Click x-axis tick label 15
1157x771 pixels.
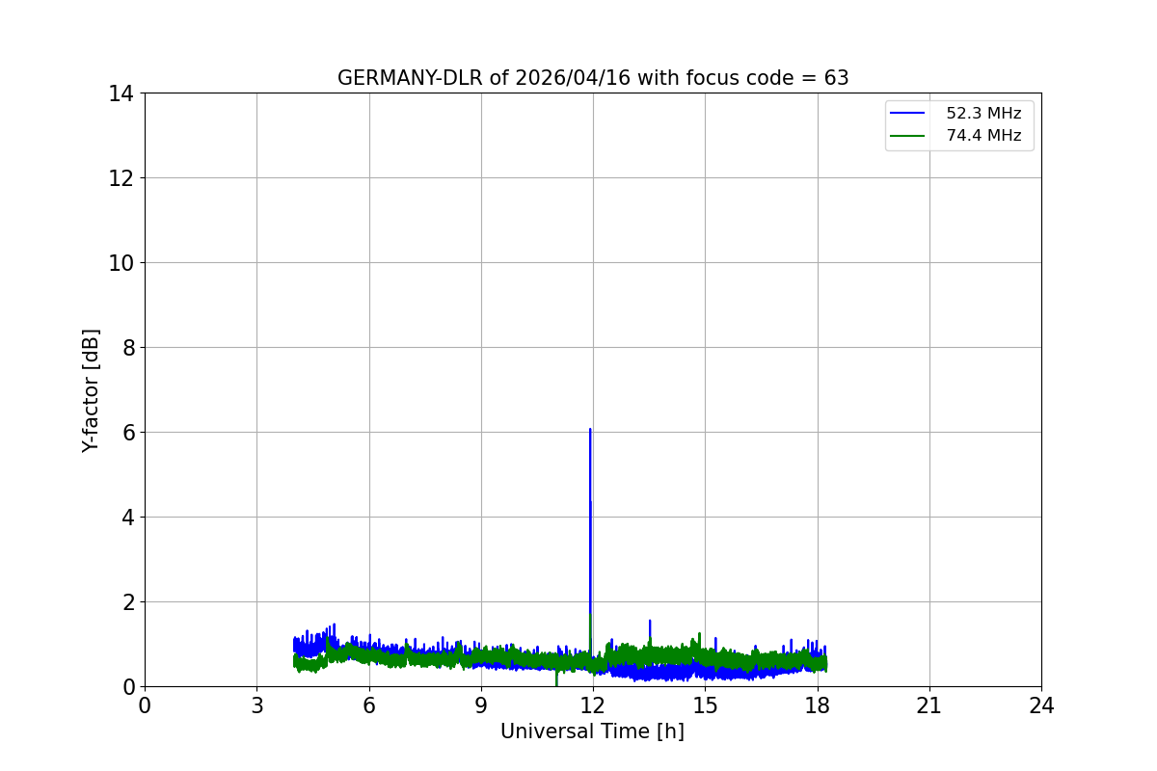(x=705, y=705)
